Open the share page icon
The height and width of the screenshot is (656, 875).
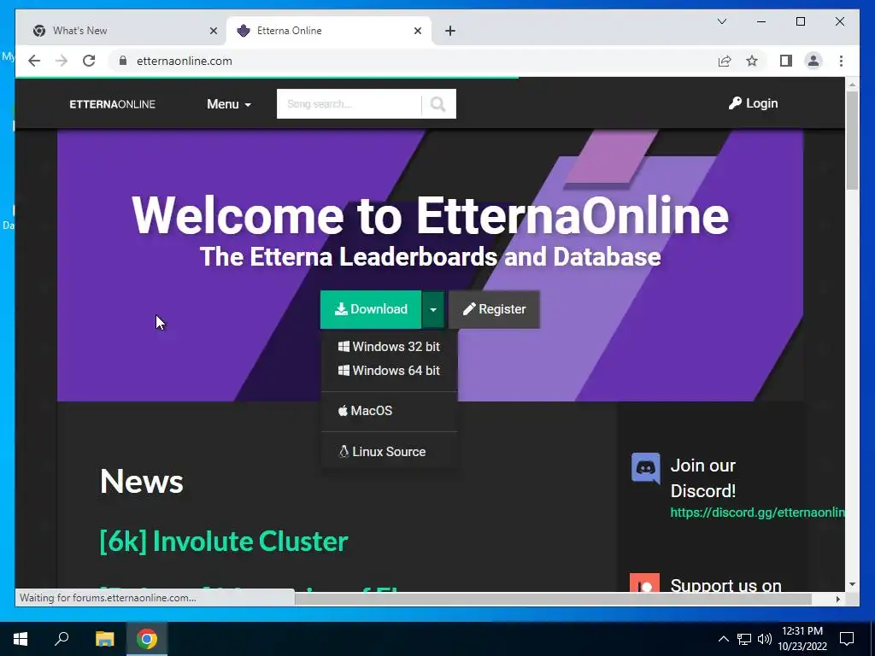(x=725, y=61)
